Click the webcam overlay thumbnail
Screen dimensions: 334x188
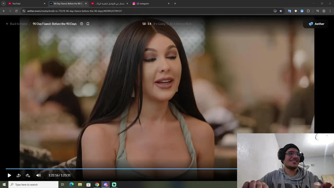pyautogui.click(x=285, y=161)
